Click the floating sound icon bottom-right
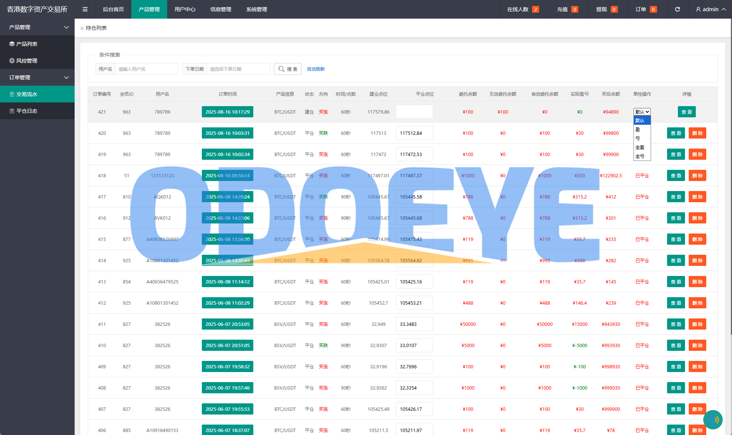This screenshot has width=732, height=435. tap(713, 420)
